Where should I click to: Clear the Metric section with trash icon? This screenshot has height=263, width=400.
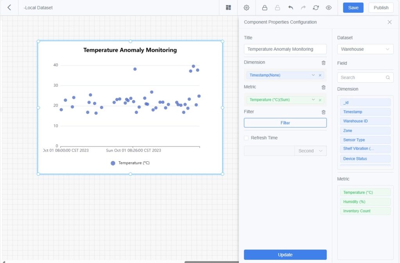(x=323, y=87)
